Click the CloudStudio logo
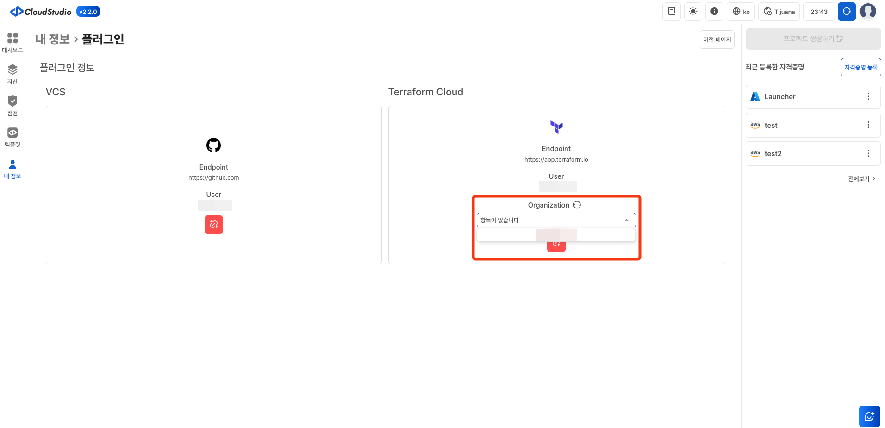Image resolution: width=885 pixels, height=428 pixels. (41, 12)
